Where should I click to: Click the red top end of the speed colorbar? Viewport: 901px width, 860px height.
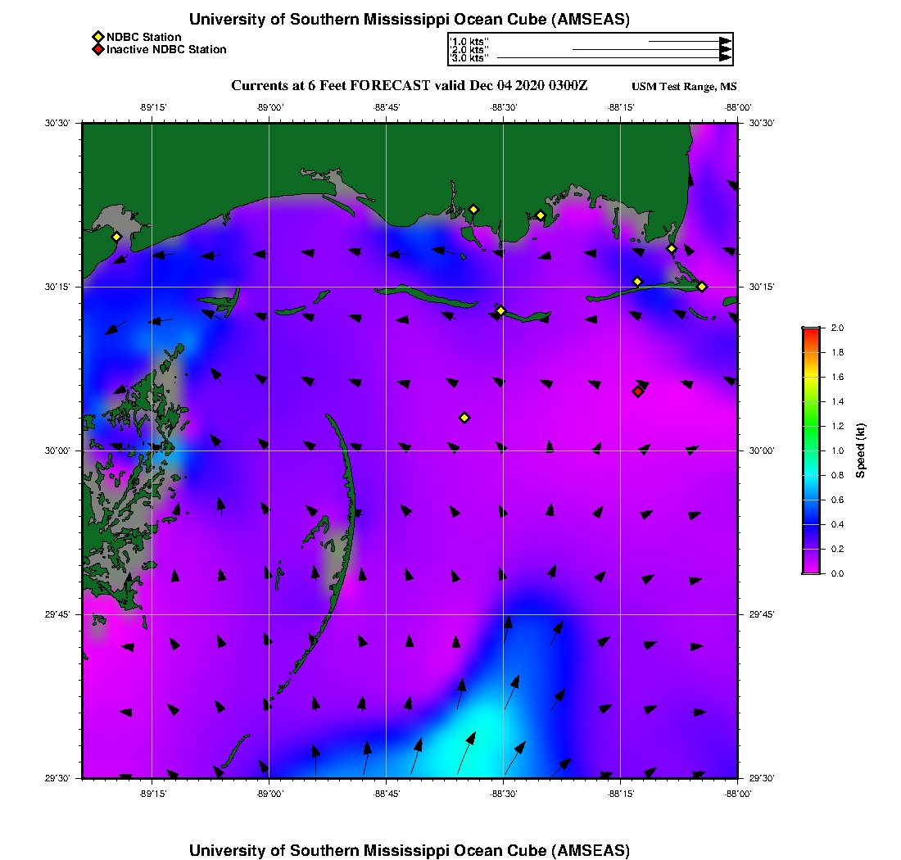812,332
